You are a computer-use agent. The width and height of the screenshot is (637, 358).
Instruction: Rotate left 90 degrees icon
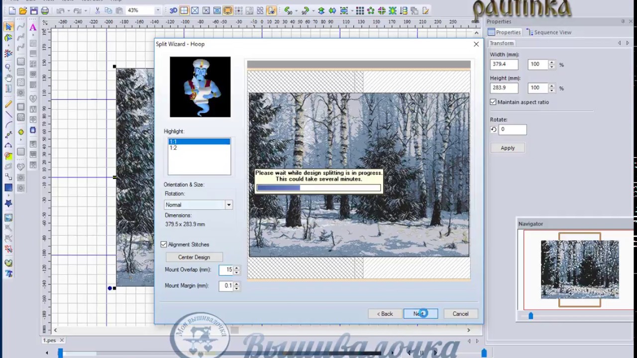pyautogui.click(x=288, y=10)
